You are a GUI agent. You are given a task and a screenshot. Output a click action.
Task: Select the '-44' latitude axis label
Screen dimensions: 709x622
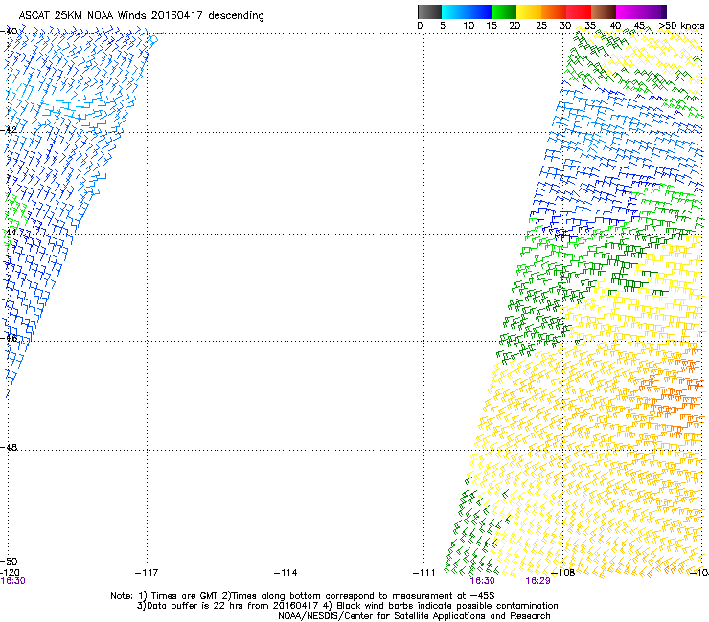(9, 233)
